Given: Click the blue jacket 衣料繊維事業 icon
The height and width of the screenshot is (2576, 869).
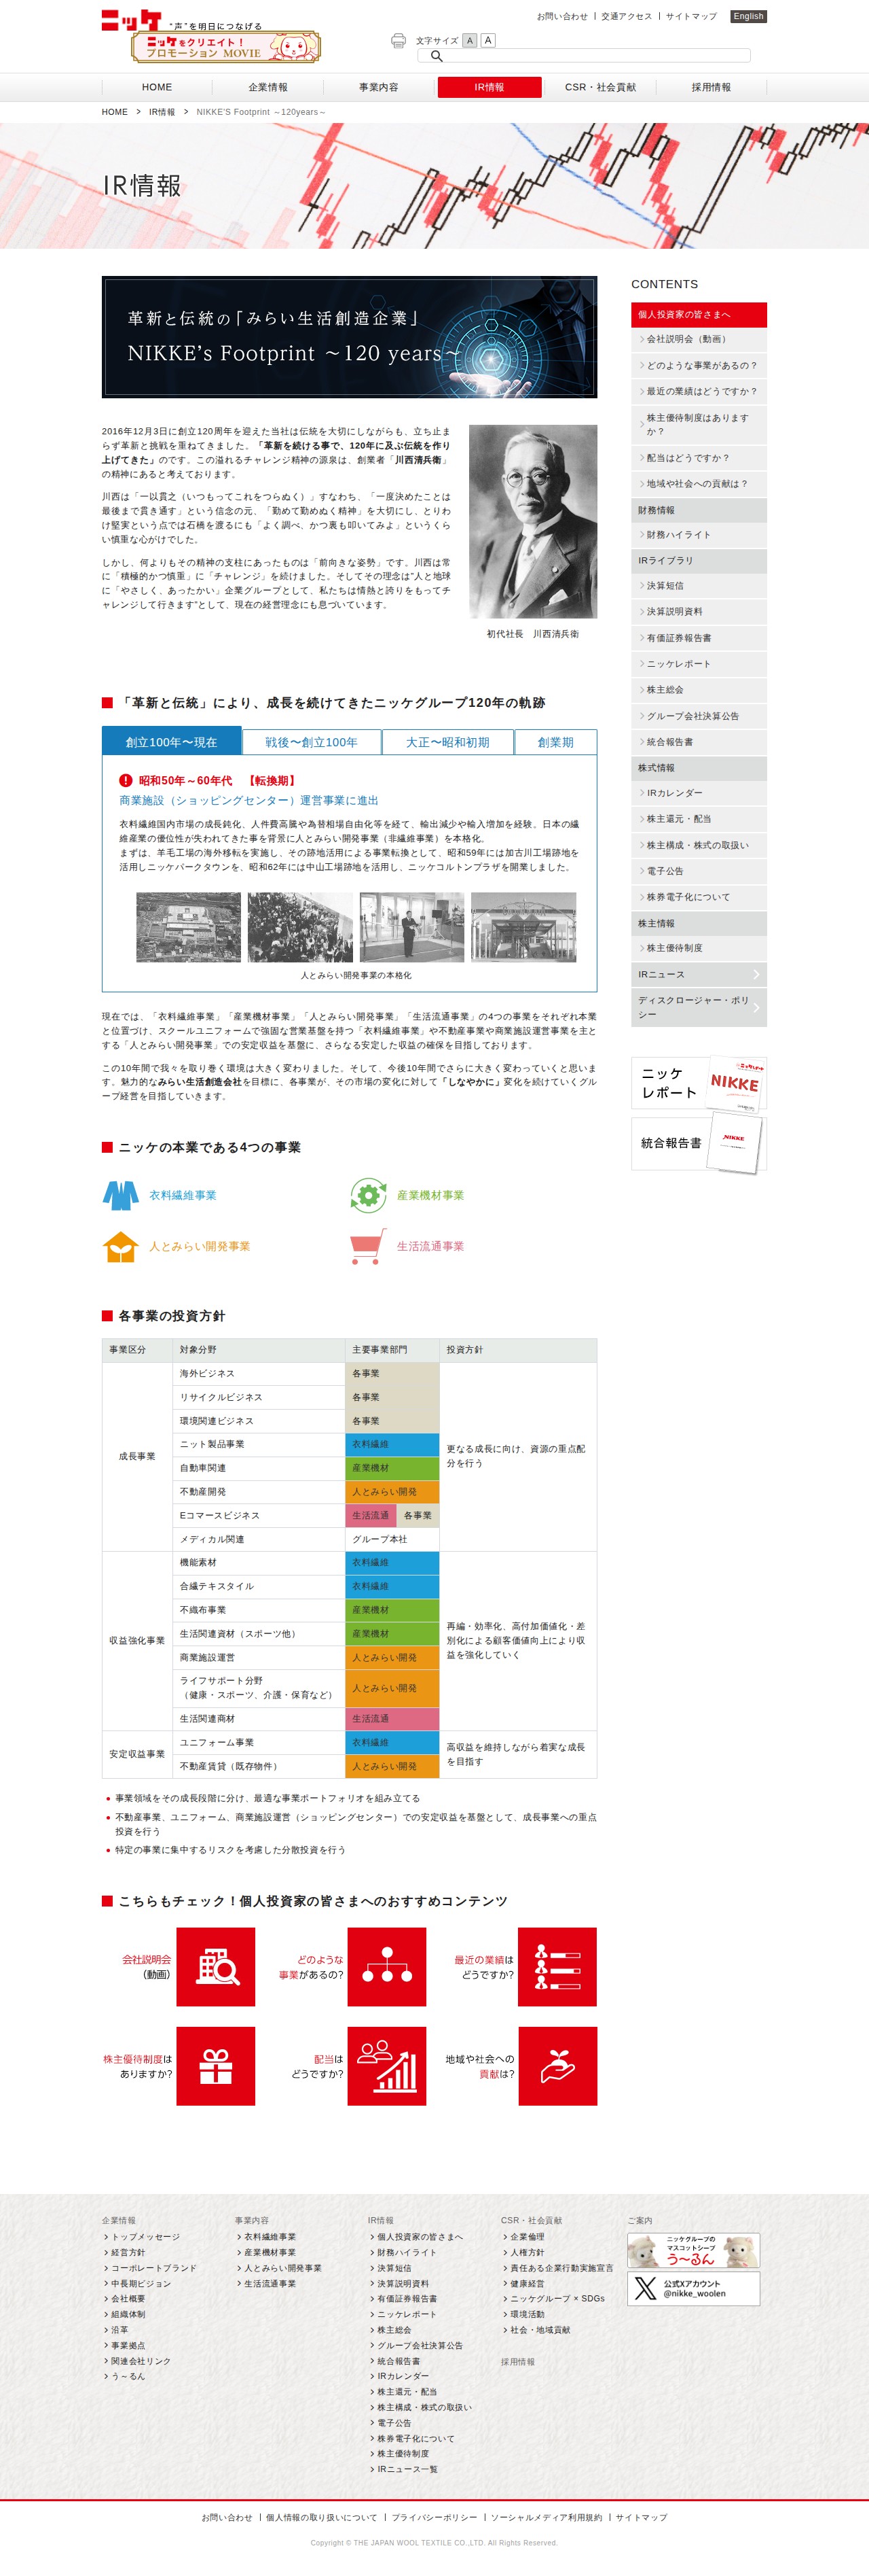Looking at the screenshot, I should pos(121,1195).
